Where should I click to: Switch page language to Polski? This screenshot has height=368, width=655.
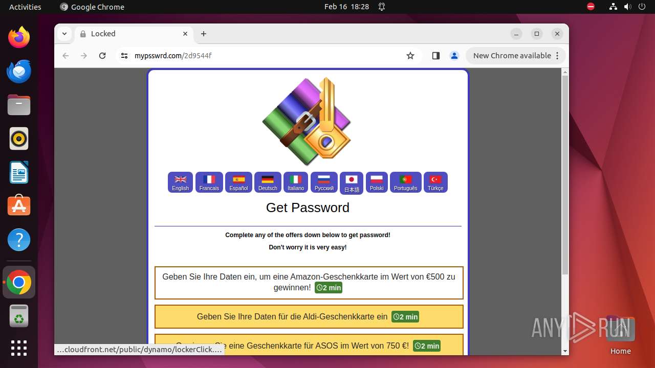(x=377, y=182)
